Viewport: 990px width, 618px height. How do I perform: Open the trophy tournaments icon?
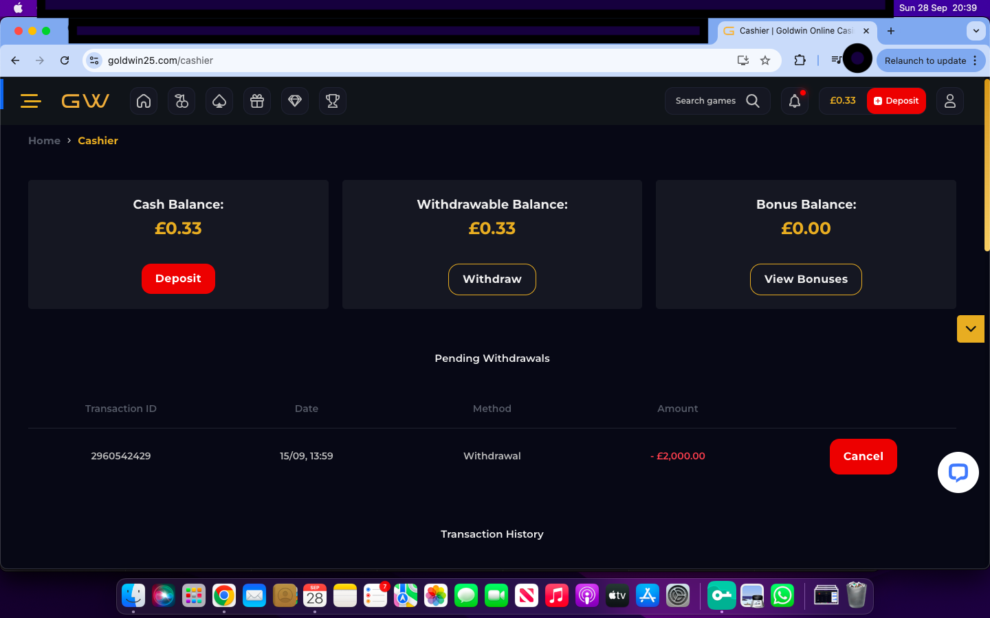click(333, 101)
